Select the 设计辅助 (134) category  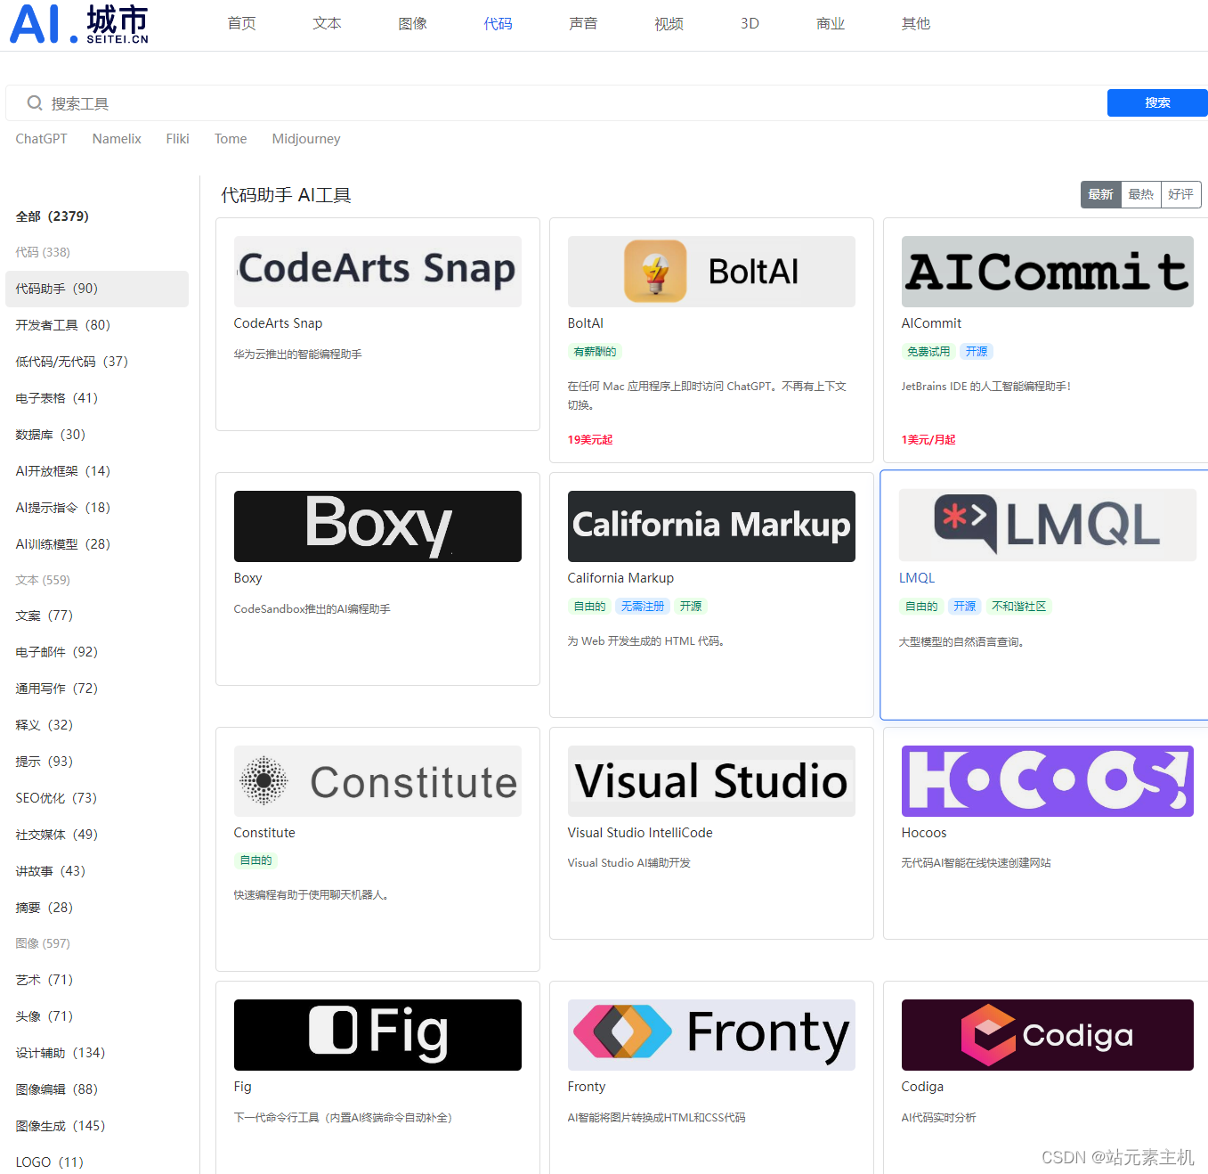(60, 1053)
